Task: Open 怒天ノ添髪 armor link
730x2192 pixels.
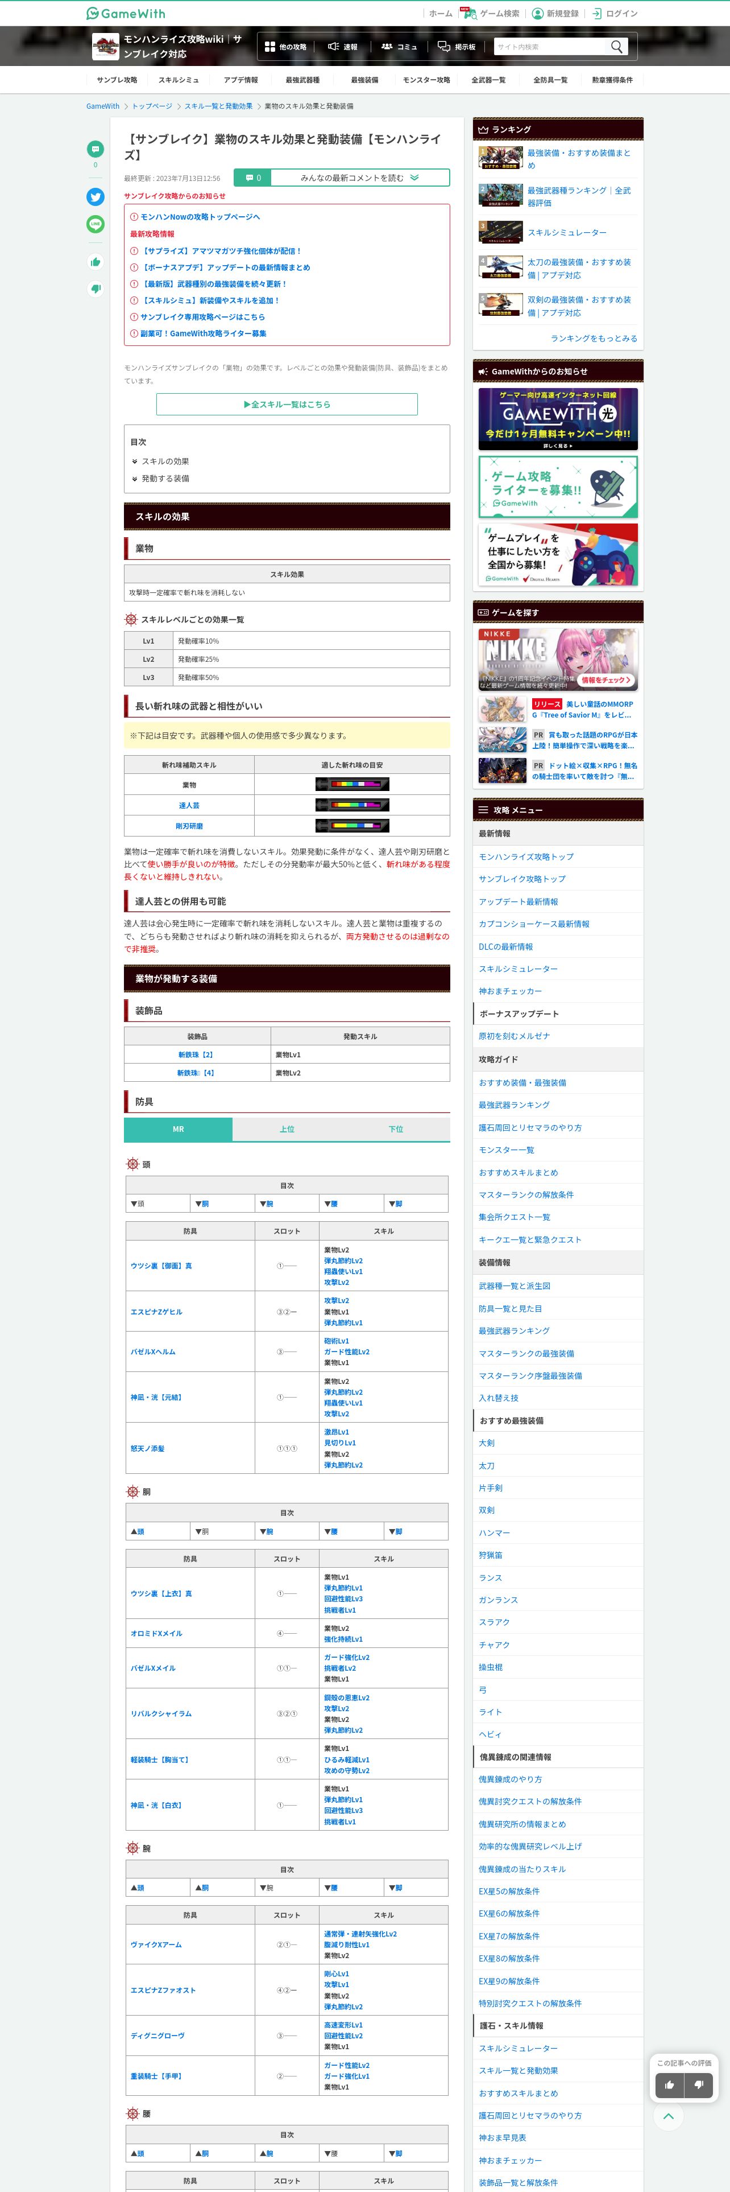Action: pyautogui.click(x=147, y=1448)
